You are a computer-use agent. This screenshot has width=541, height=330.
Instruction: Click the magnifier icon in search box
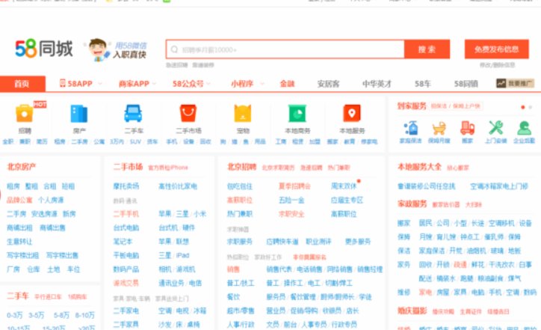point(175,49)
